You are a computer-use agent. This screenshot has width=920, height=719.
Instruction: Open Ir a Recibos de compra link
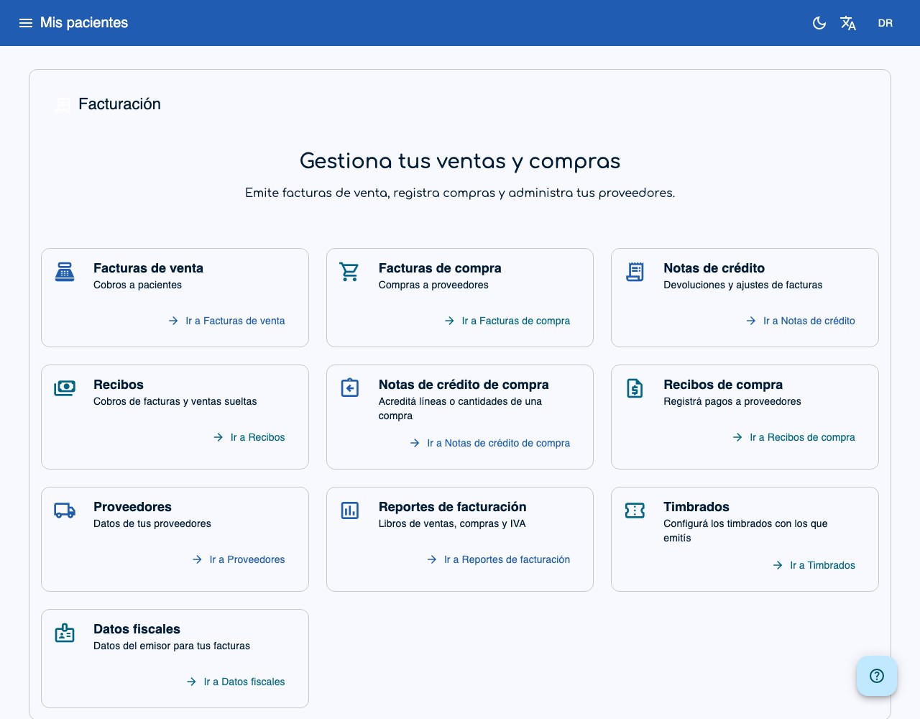pos(793,437)
